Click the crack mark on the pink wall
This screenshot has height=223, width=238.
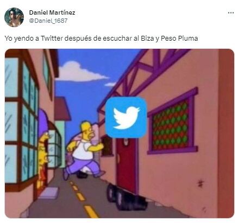[201, 183]
